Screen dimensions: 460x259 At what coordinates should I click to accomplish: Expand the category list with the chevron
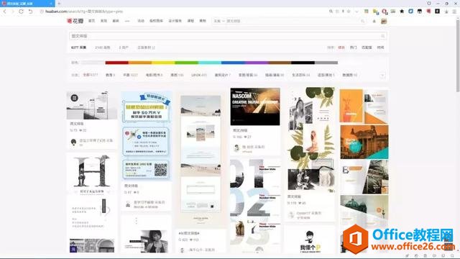click(382, 76)
